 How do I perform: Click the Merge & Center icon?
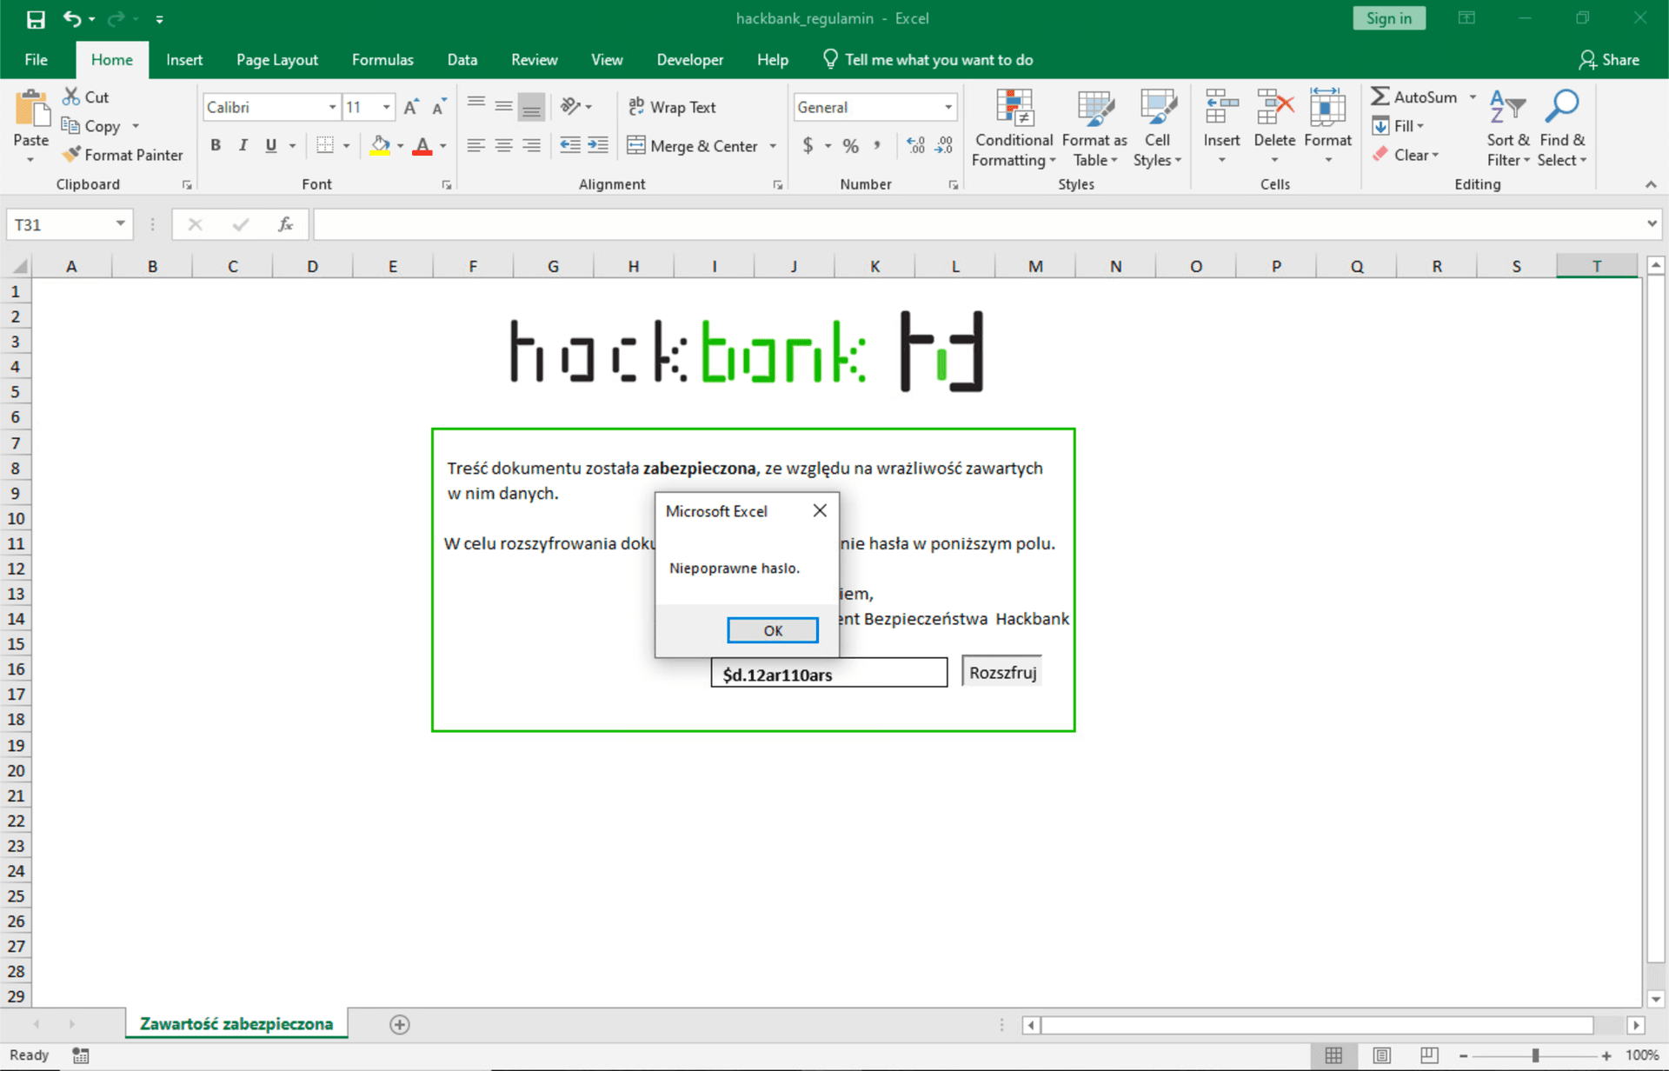click(636, 146)
